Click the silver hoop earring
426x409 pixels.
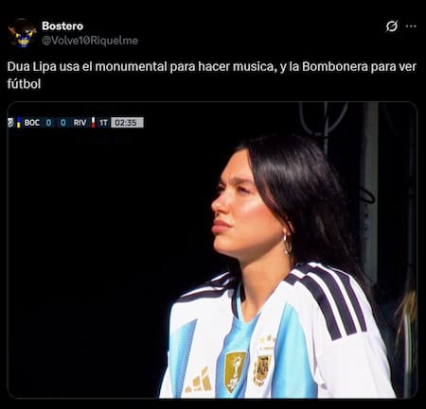(x=287, y=244)
